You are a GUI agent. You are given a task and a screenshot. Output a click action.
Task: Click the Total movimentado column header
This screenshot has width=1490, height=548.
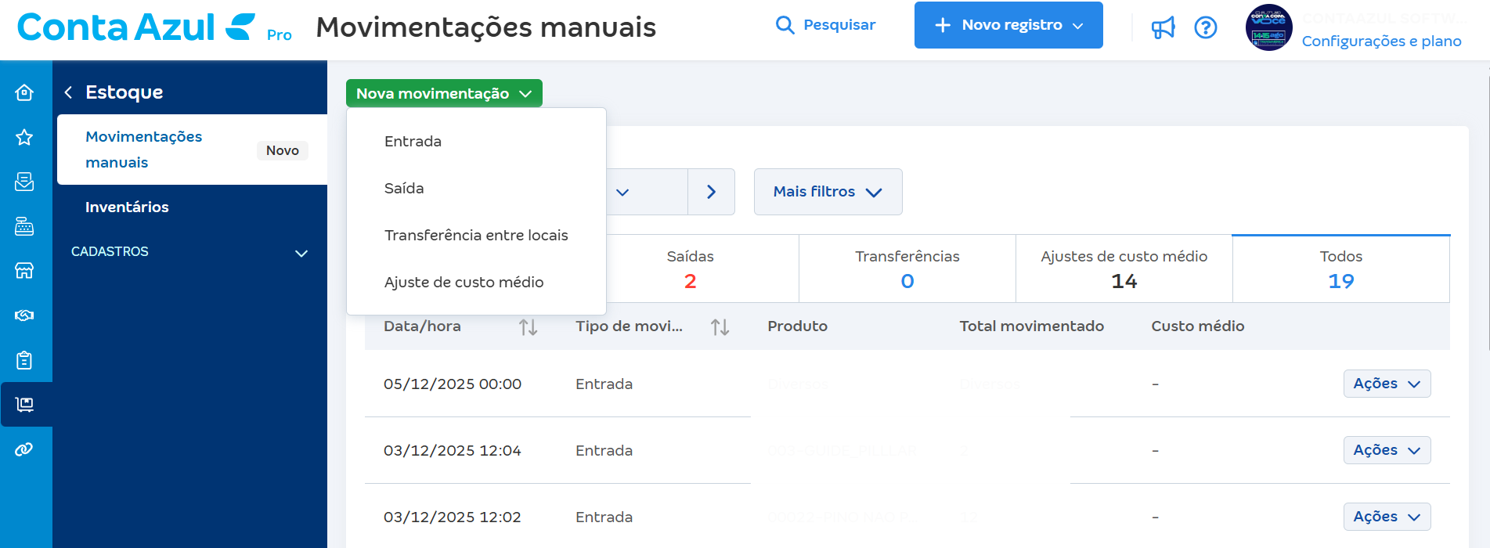(x=1031, y=326)
